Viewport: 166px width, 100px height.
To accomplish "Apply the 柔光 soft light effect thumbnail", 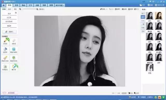I will point(150,16).
